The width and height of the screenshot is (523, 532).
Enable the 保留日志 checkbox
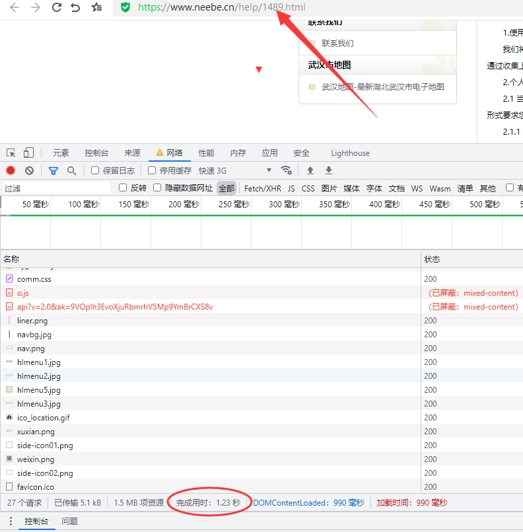tap(95, 170)
